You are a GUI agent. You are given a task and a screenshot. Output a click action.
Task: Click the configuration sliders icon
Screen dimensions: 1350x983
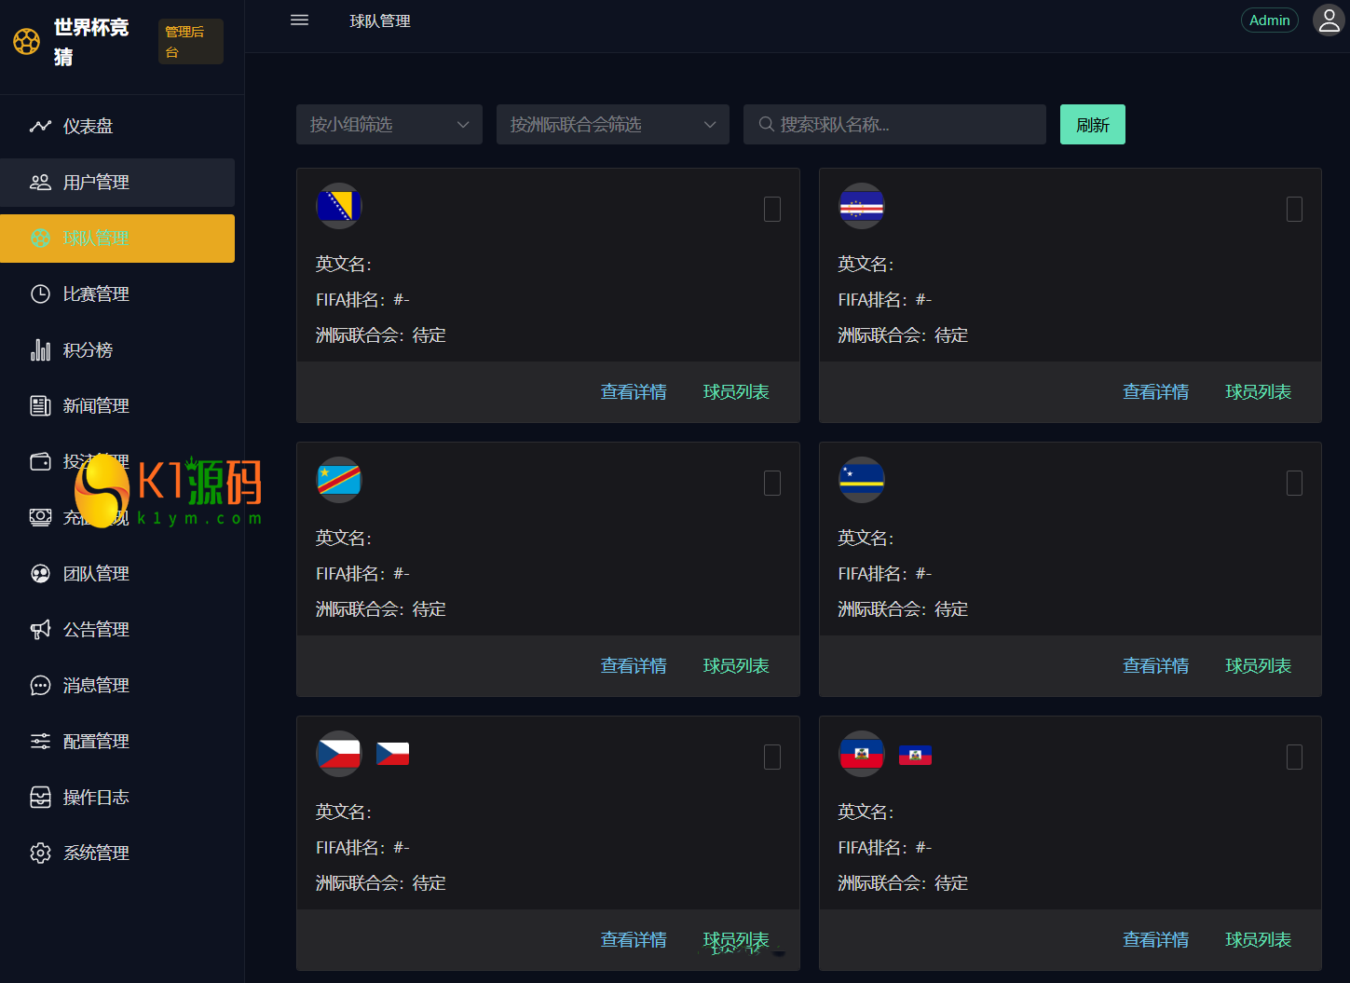pos(40,742)
